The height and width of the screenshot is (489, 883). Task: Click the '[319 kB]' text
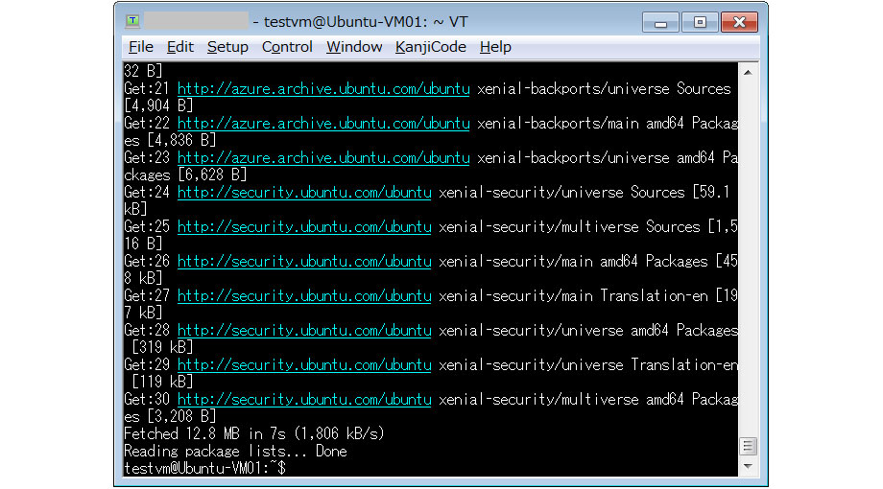[x=162, y=348]
